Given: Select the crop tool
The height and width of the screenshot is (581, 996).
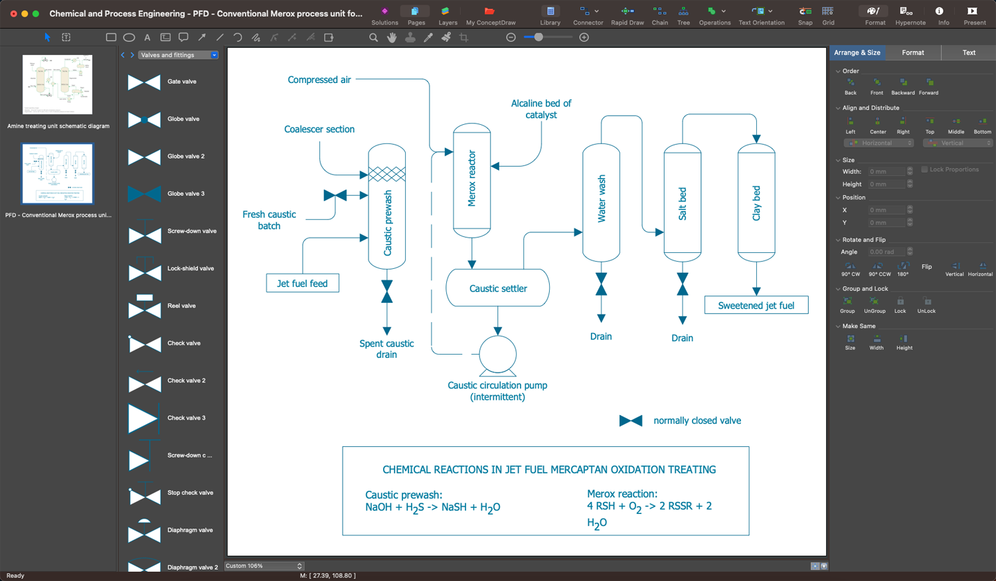Looking at the screenshot, I should click(x=463, y=37).
